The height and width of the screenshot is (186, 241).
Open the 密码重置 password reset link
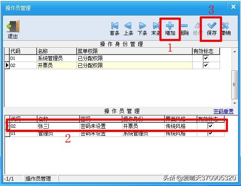(223, 111)
